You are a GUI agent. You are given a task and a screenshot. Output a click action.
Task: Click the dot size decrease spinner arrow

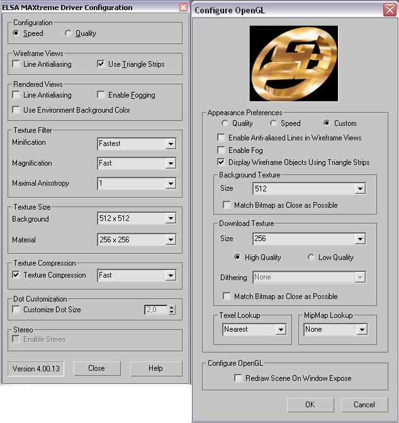coord(172,312)
